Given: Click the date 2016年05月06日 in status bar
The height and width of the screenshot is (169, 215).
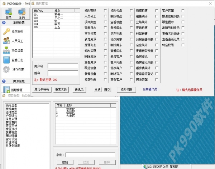Looking at the screenshot, I should [158, 166].
